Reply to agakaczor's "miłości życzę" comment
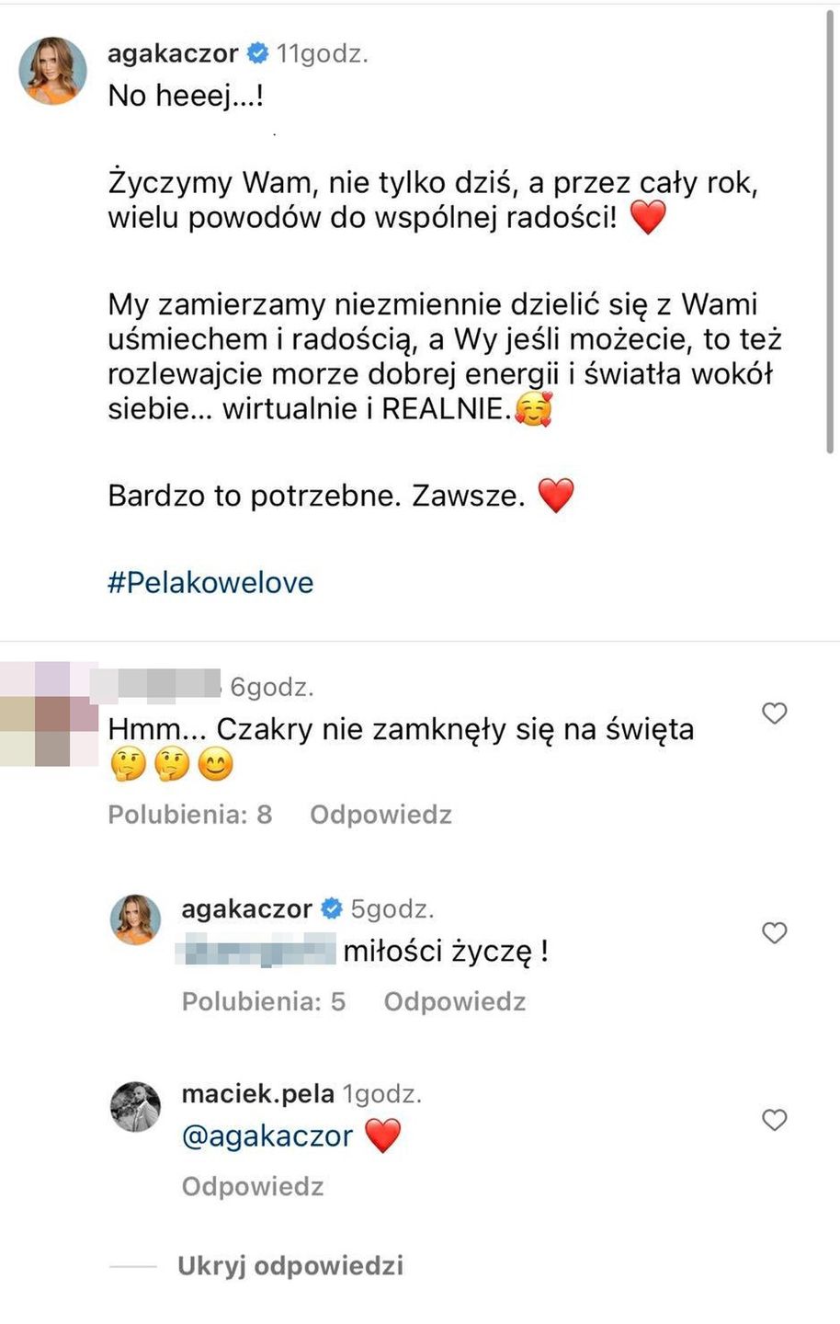The image size is (840, 1324). [455, 1001]
